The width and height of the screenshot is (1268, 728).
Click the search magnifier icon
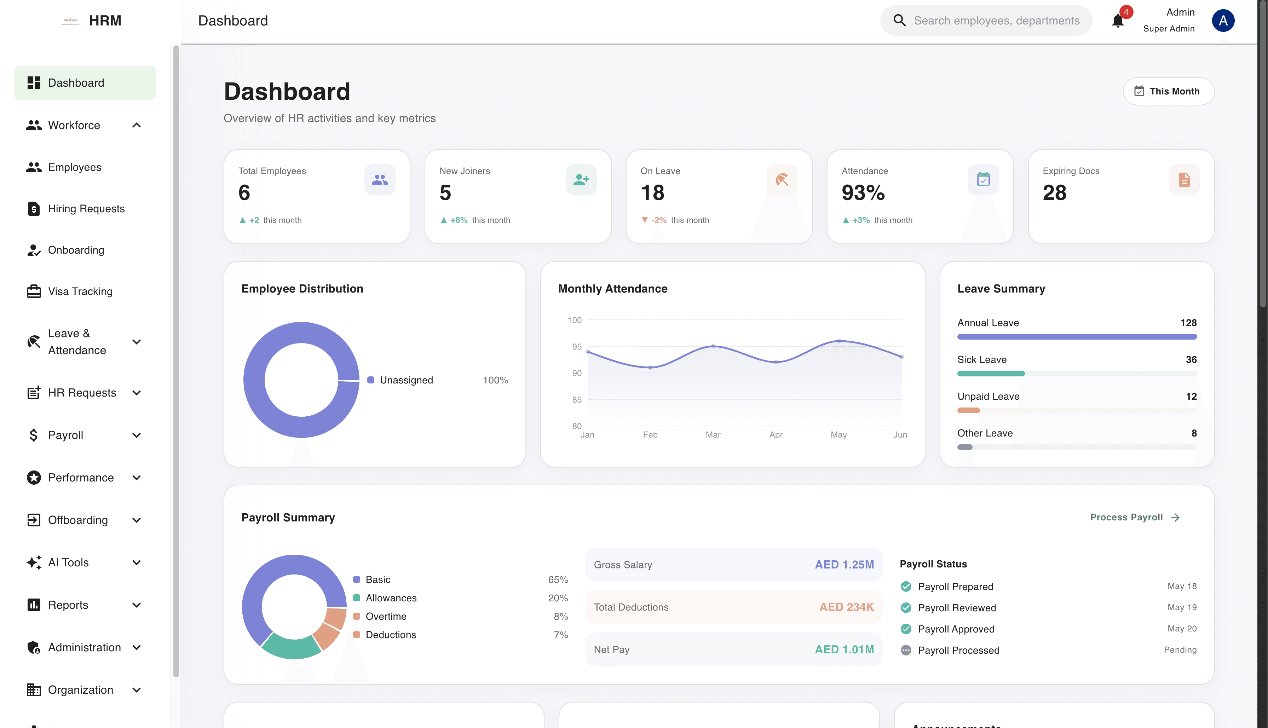pos(899,21)
